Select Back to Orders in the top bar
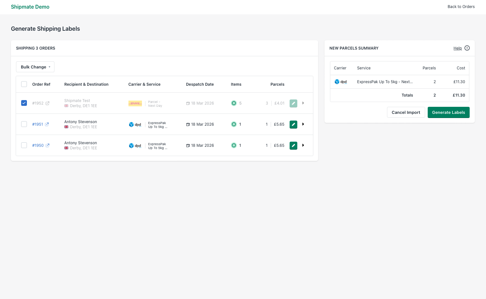 pos(461,6)
